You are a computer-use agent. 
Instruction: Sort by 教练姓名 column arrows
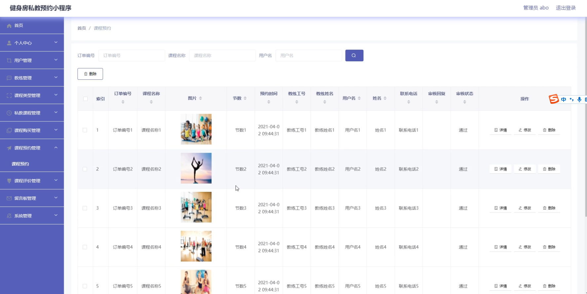pos(325,102)
